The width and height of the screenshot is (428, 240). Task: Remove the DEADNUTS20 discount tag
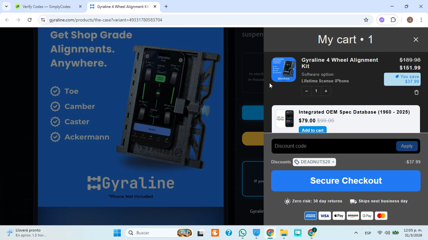coord(333,162)
